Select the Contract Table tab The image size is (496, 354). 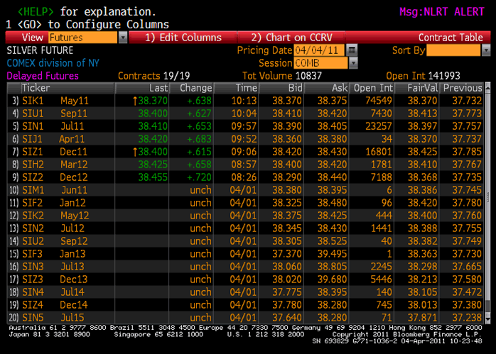[450, 38]
